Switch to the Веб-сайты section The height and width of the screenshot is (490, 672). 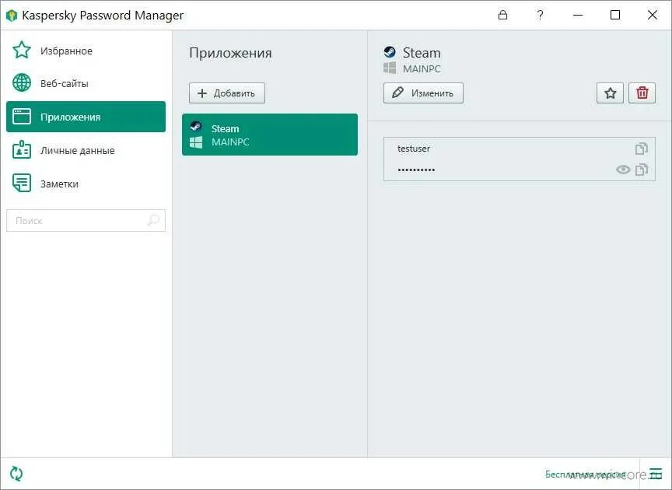point(86,83)
